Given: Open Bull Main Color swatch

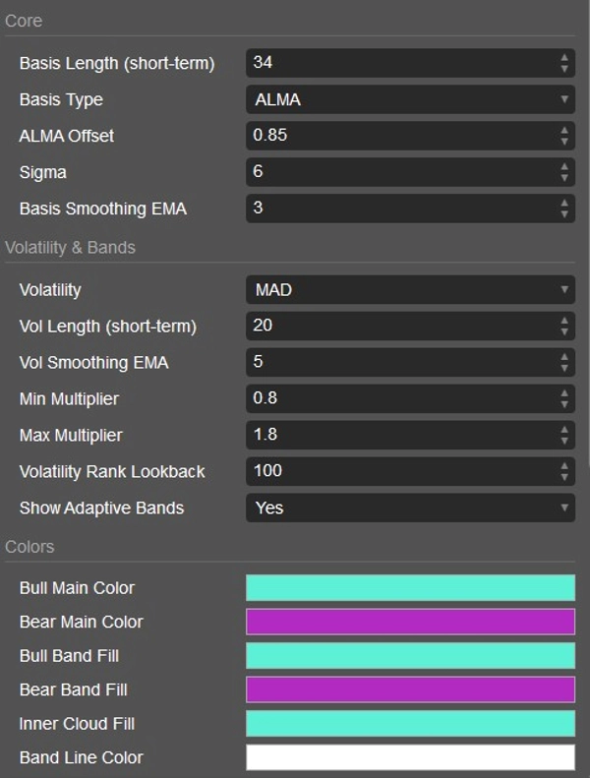Looking at the screenshot, I should 410,588.
